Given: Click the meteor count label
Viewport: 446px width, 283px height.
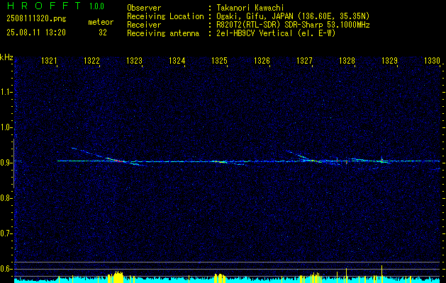Looking at the screenshot, I should coord(101,22).
